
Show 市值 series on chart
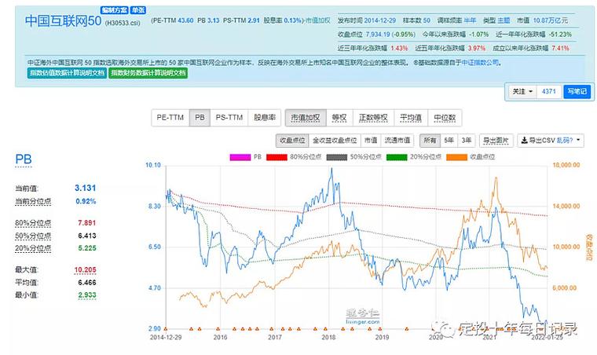point(371,141)
